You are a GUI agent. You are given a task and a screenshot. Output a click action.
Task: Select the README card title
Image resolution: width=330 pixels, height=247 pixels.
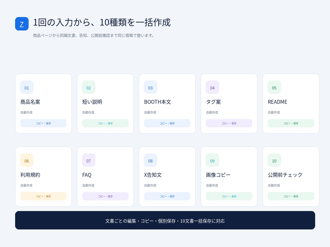click(277, 102)
